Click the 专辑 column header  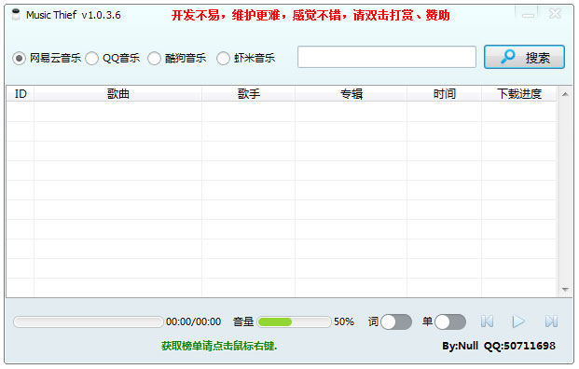(x=352, y=94)
